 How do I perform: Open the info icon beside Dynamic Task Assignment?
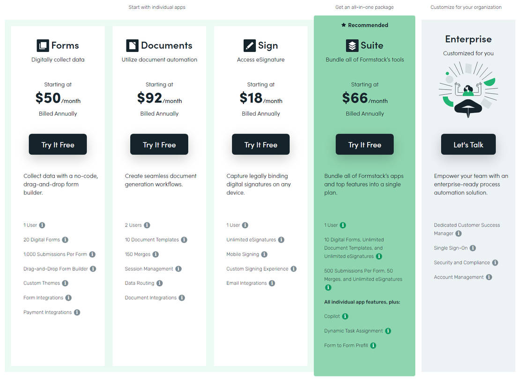pos(388,331)
